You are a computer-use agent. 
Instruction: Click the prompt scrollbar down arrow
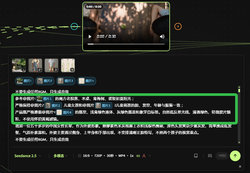coord(239,143)
